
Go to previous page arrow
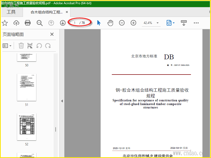pyautogui.click(x=51, y=23)
